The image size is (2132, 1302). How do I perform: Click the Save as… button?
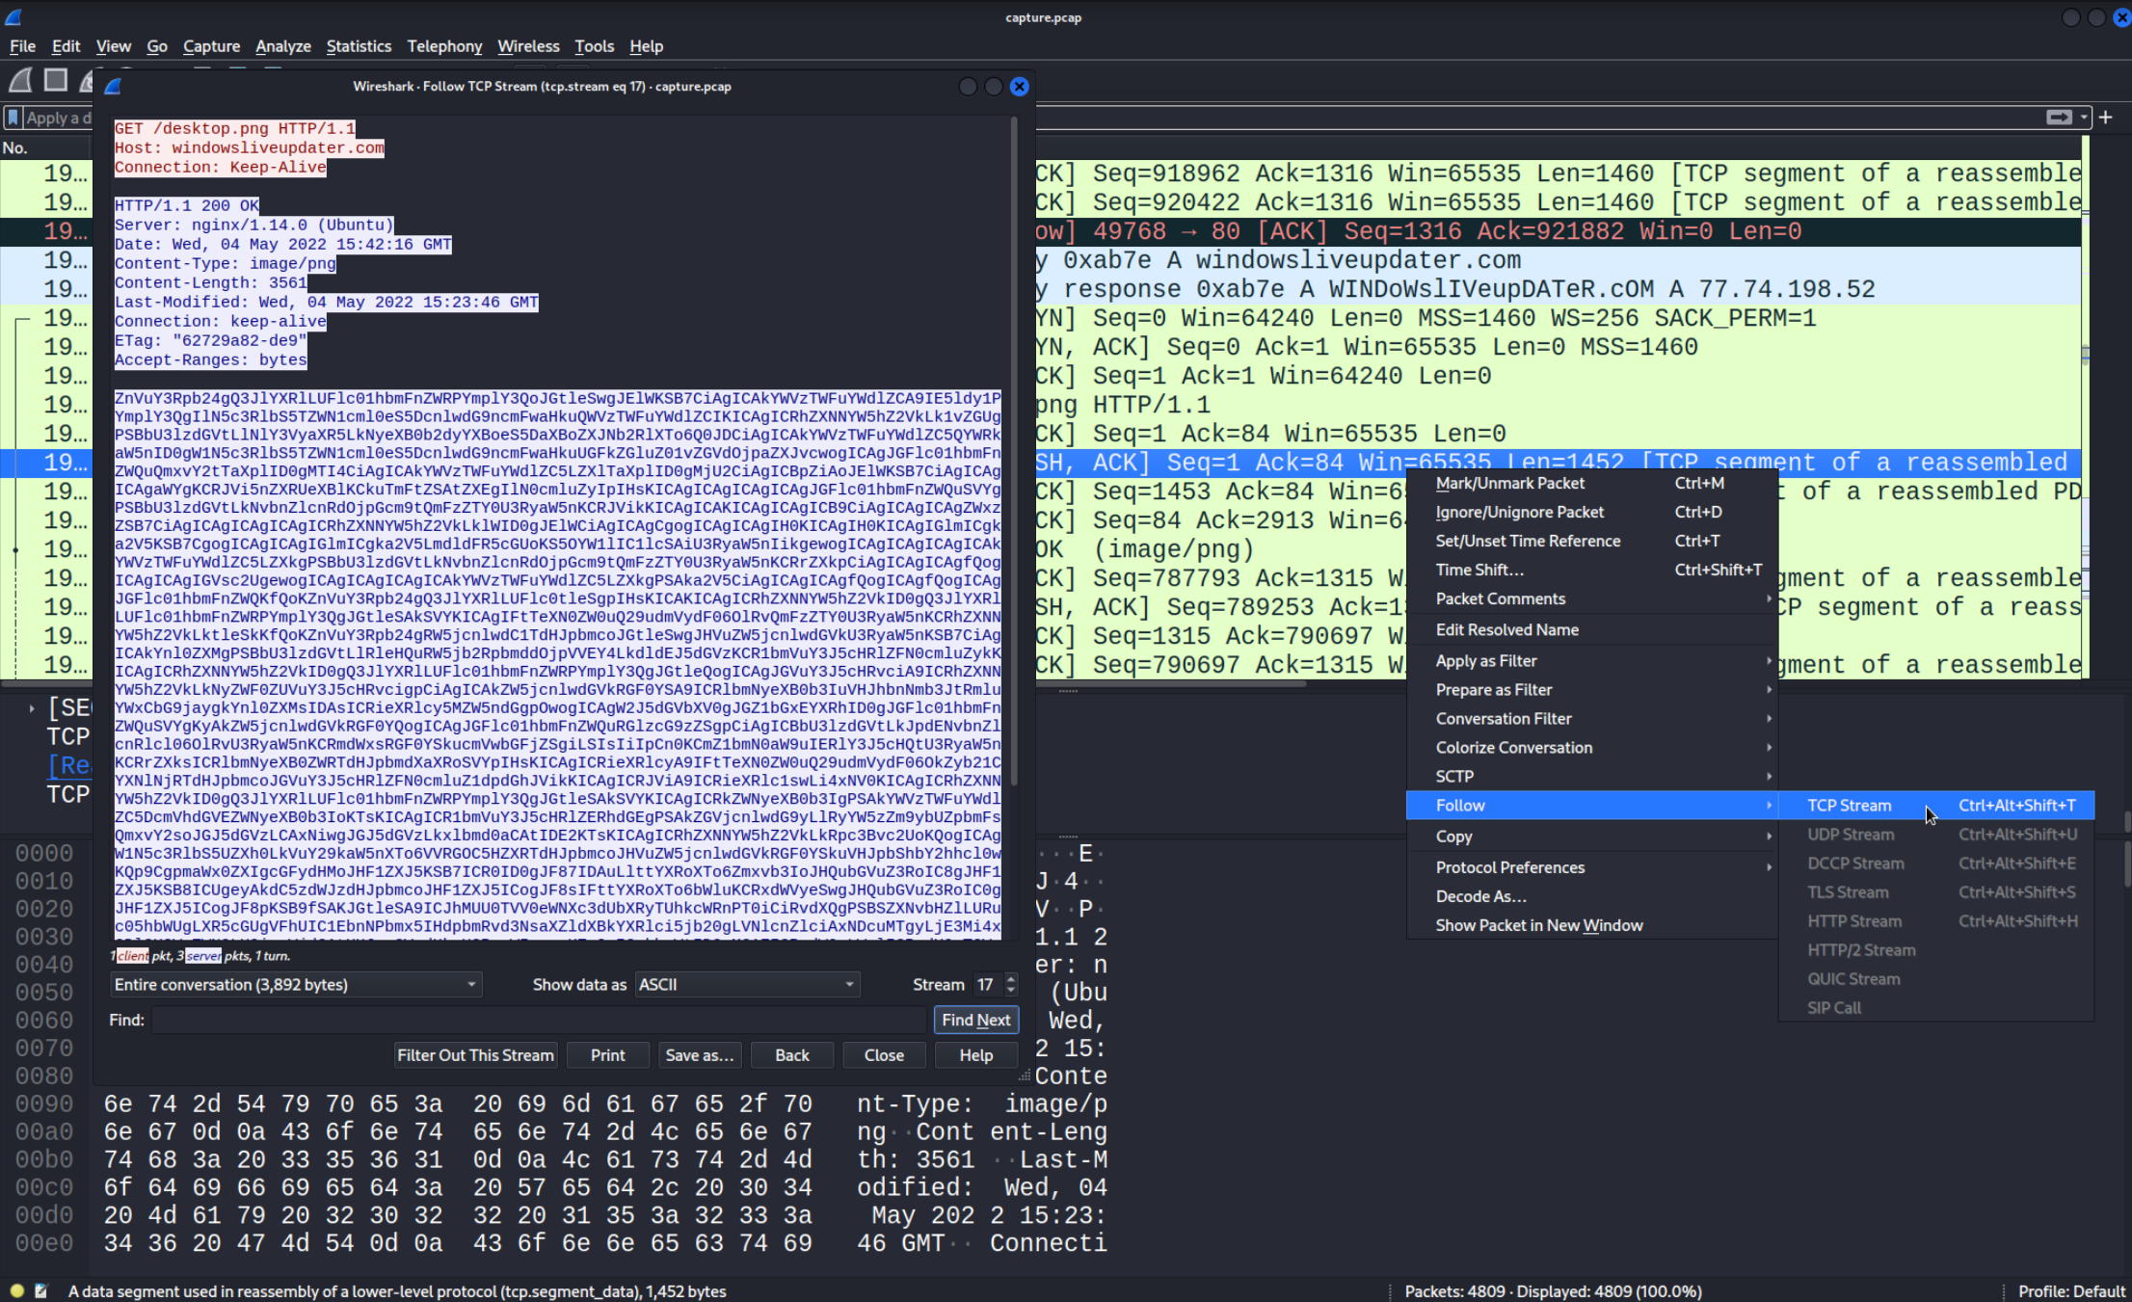700,1055
